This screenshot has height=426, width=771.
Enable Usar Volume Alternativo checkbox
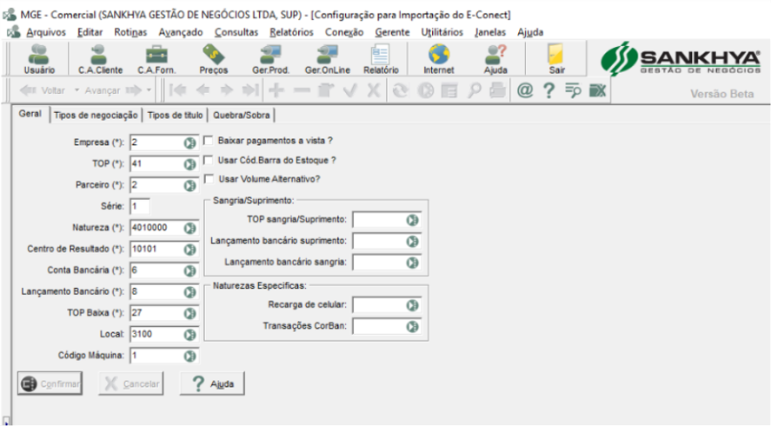[x=209, y=179]
